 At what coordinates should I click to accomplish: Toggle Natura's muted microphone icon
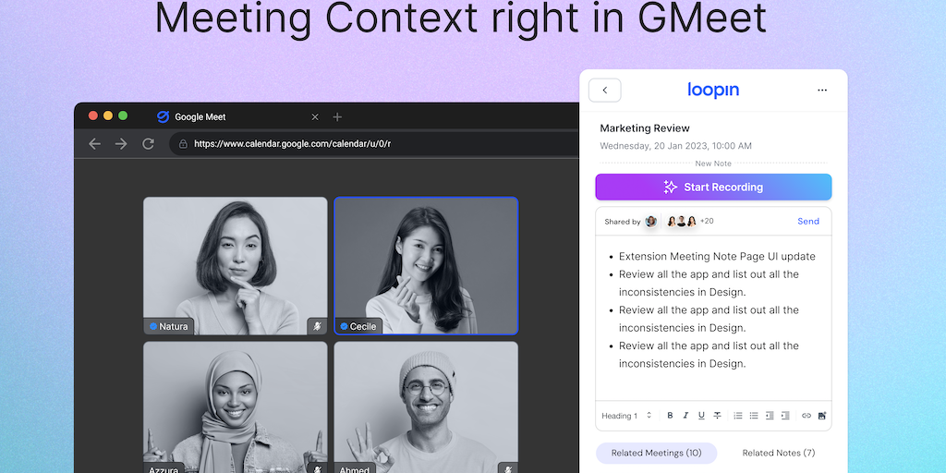pos(317,326)
